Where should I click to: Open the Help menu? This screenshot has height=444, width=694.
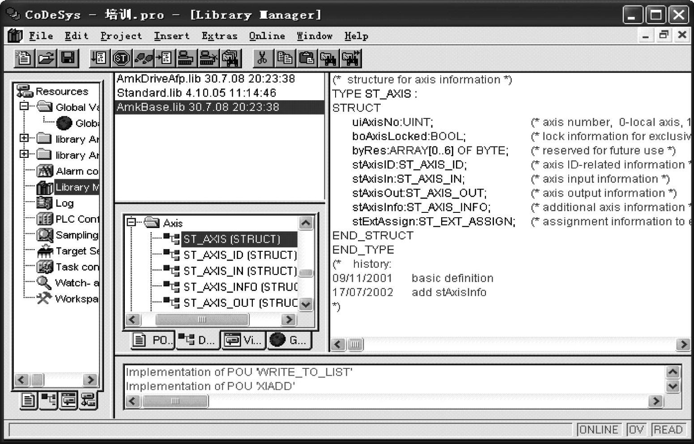click(x=356, y=36)
